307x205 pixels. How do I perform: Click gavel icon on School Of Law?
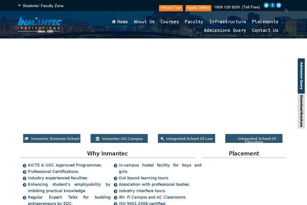click(162, 139)
